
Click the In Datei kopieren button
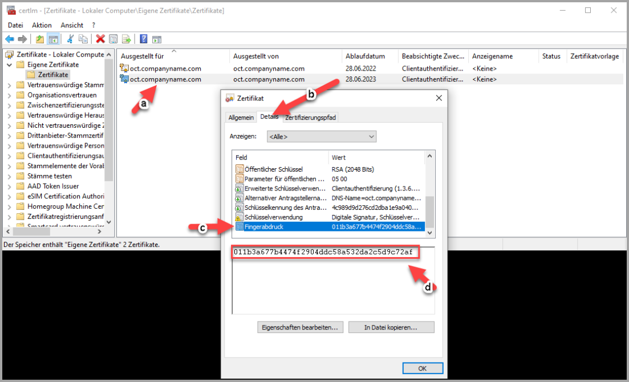click(391, 328)
